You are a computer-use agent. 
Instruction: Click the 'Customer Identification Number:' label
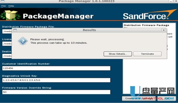tap(26, 64)
